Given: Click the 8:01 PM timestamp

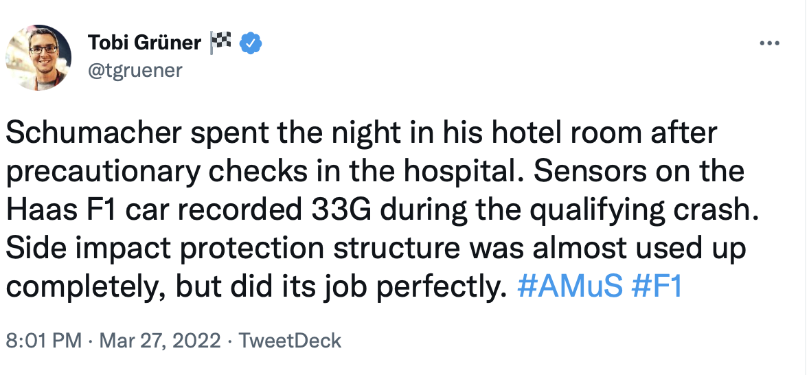Looking at the screenshot, I should (x=43, y=340).
